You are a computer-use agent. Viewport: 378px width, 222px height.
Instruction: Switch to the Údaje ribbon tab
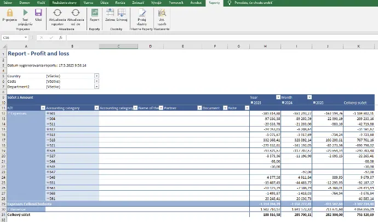point(105,3)
